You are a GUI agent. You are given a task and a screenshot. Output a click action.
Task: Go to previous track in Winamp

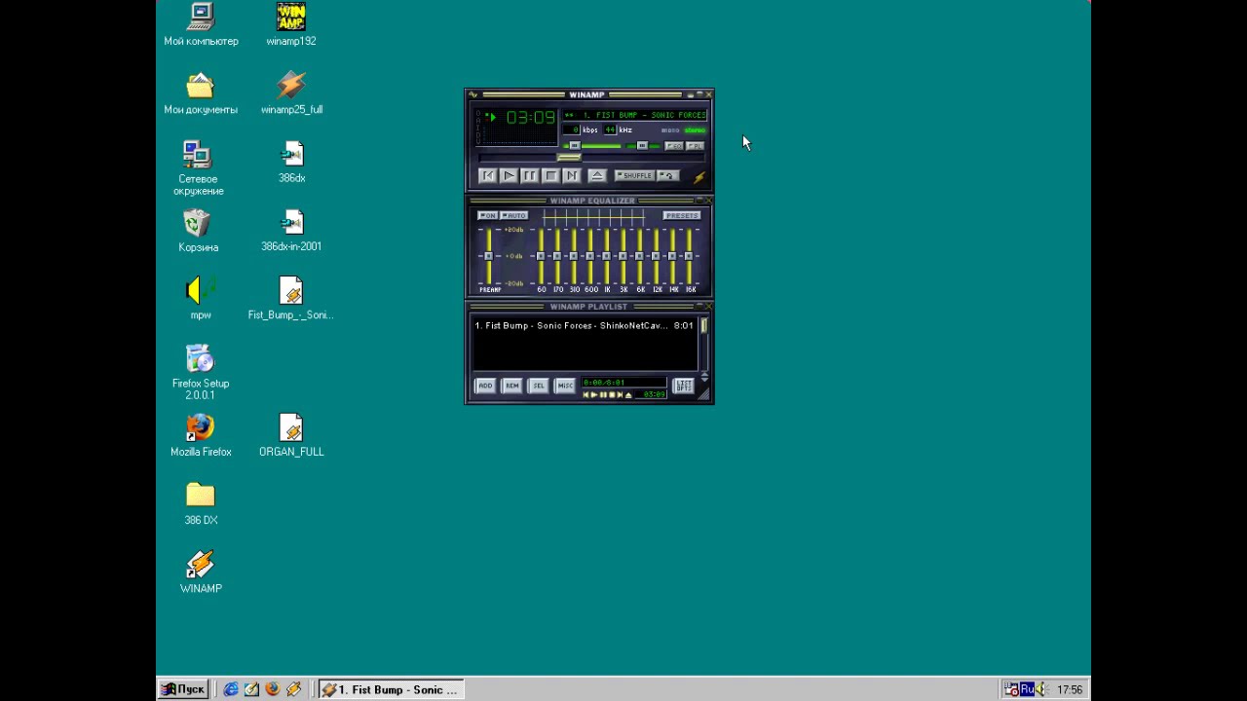coord(487,175)
